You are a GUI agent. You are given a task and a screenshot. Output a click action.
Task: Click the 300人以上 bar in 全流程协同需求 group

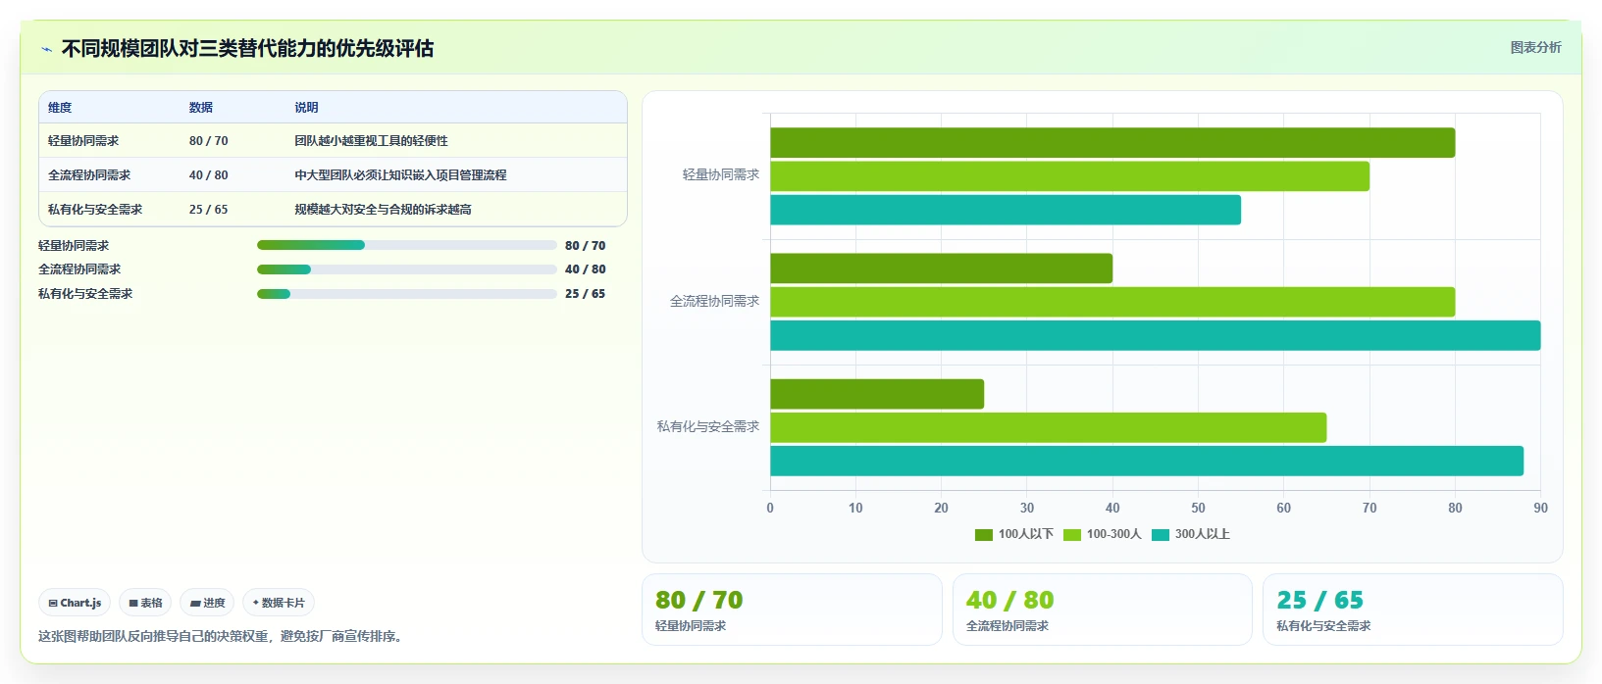point(1156,335)
